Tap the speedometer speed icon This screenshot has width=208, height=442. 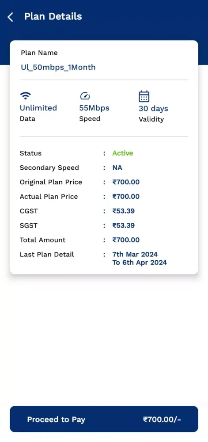tap(85, 96)
